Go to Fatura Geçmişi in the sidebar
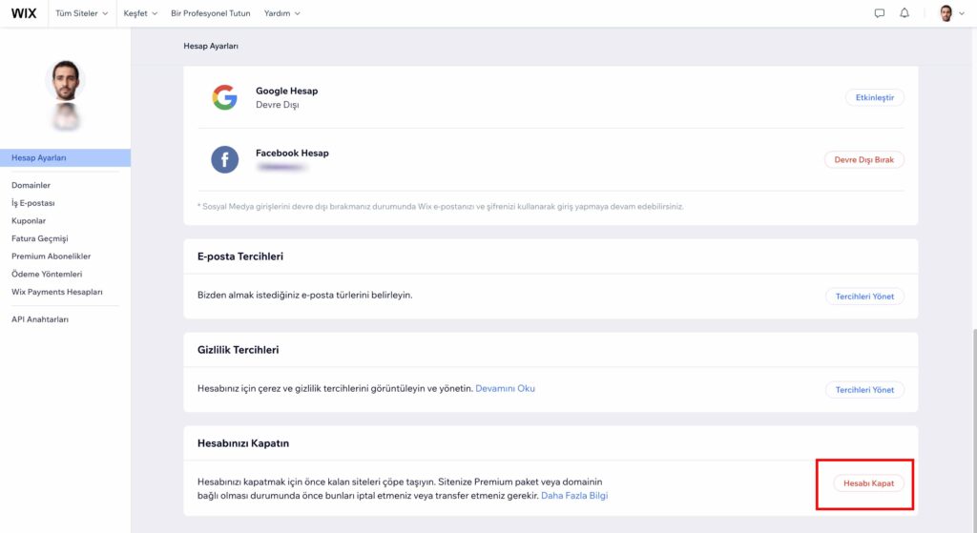The width and height of the screenshot is (977, 533). tap(39, 238)
